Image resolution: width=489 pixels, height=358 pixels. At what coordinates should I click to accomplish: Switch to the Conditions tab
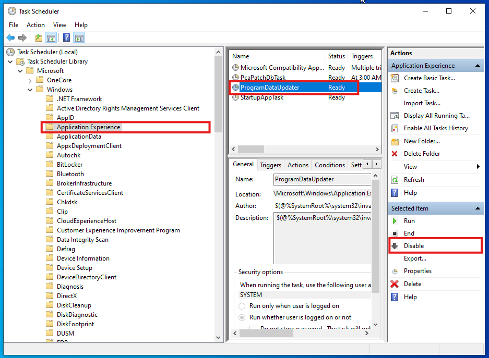point(330,165)
